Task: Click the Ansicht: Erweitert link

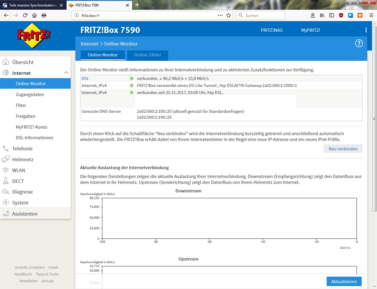Action: tap(30, 268)
